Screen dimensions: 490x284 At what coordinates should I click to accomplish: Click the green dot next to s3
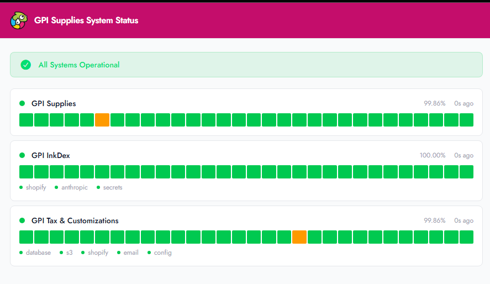click(61, 253)
